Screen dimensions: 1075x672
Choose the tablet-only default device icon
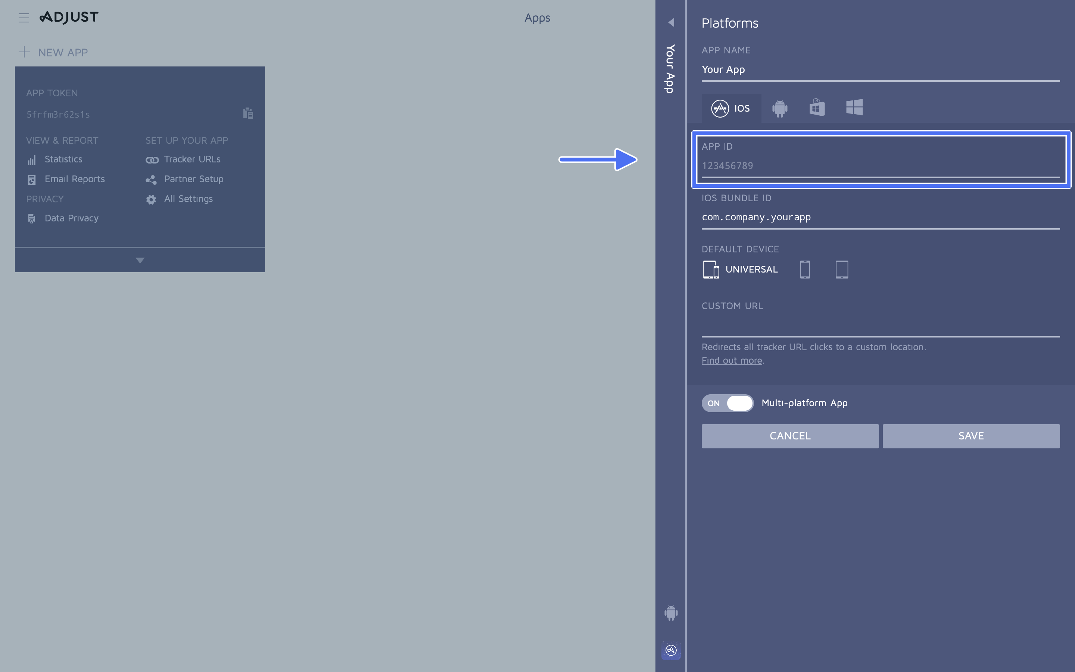click(x=841, y=269)
